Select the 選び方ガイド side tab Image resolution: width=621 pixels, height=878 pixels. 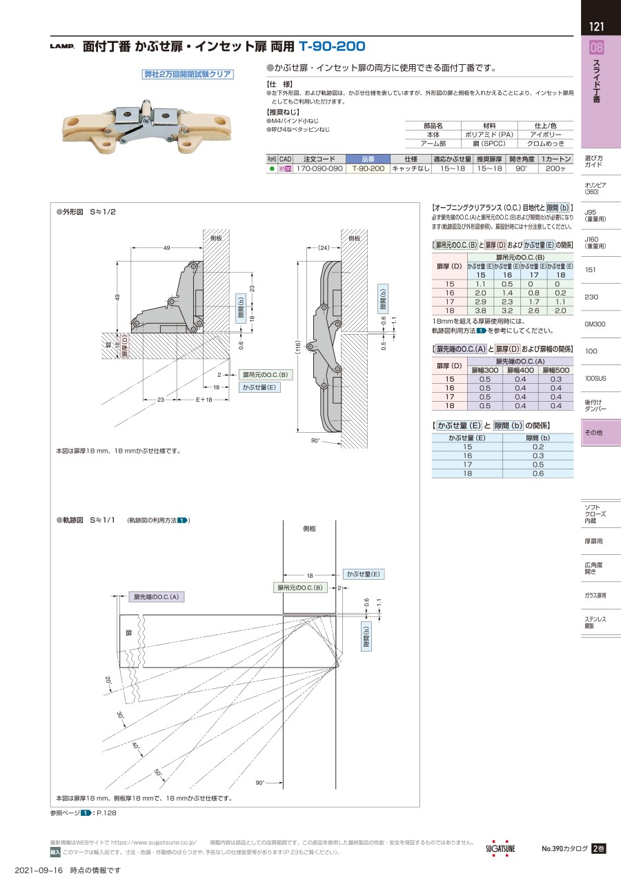tap(594, 161)
